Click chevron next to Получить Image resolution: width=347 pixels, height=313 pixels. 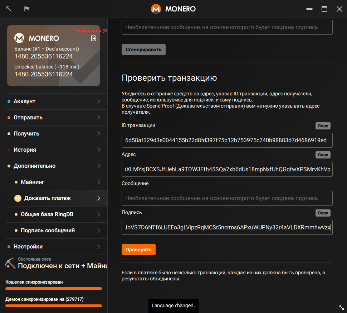point(99,134)
